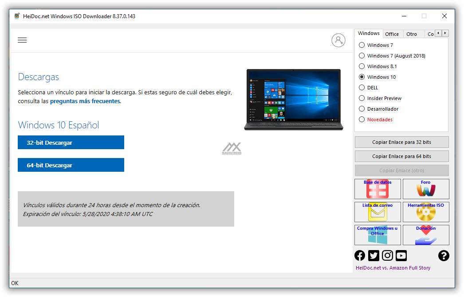The width and height of the screenshot is (464, 297).
Task: Open HeiDoc.net vs. Amazon Full Story link
Action: click(393, 268)
